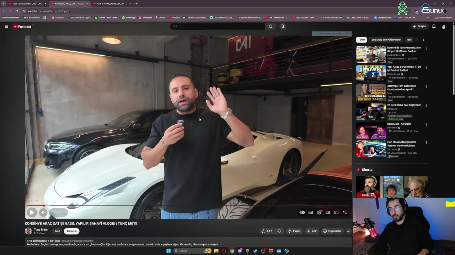Share the video via Paylaş

294,231
